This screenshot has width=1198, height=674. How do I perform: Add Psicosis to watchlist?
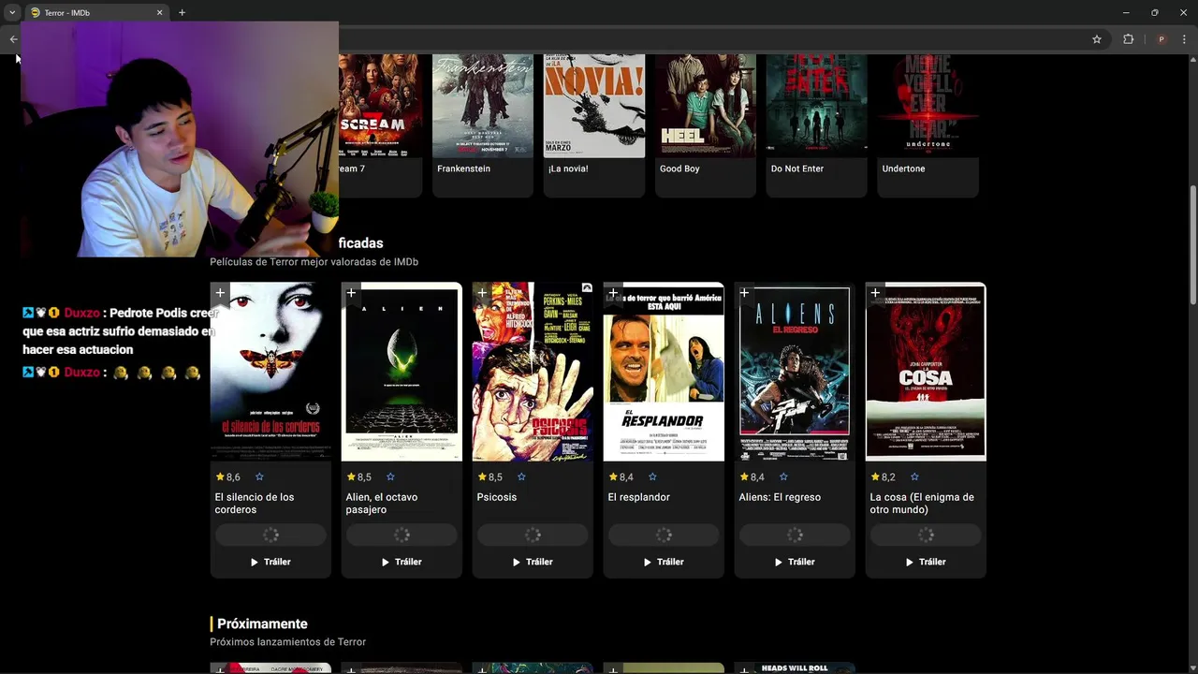tap(482, 293)
